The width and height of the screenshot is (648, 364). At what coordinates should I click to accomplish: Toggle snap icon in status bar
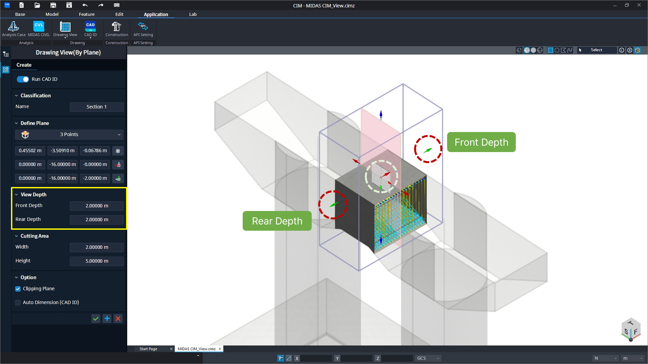point(281,358)
